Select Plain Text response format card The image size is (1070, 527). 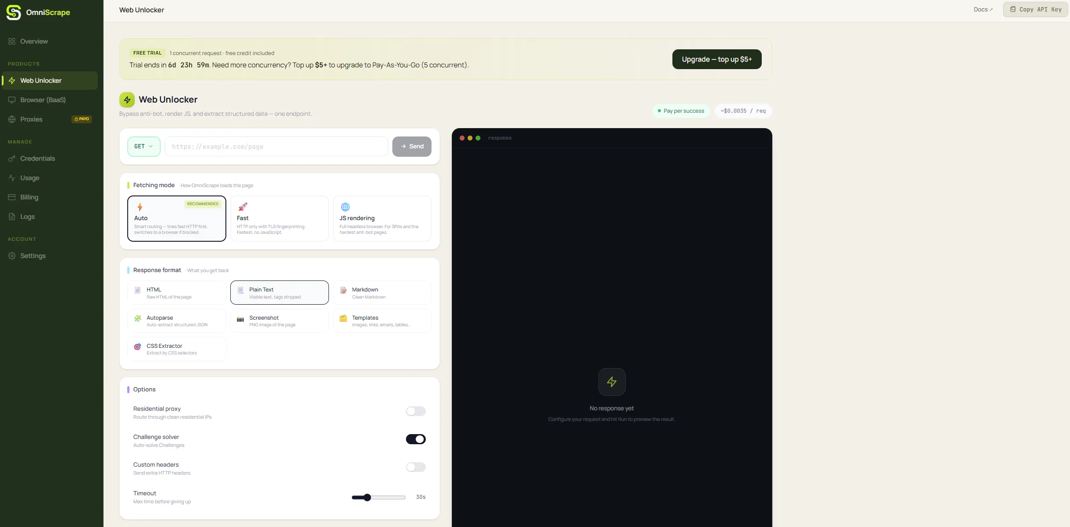279,292
